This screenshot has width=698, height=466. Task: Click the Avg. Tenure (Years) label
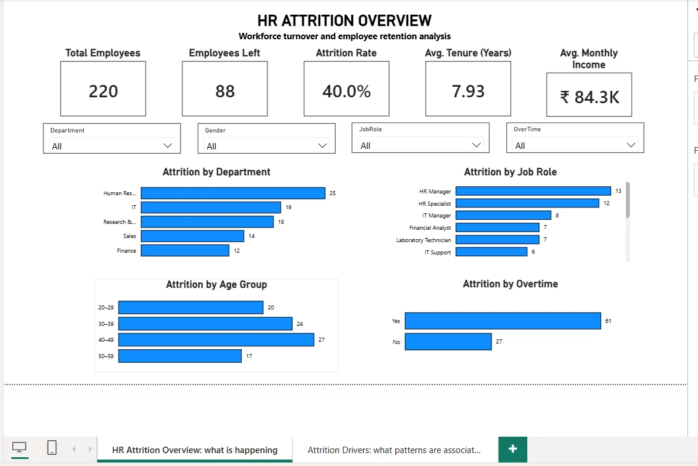pyautogui.click(x=468, y=53)
